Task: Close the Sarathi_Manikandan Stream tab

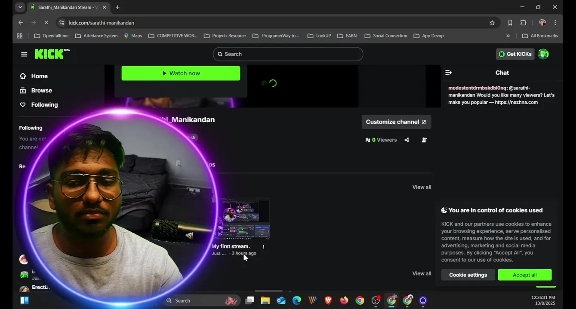Action: pyautogui.click(x=104, y=7)
